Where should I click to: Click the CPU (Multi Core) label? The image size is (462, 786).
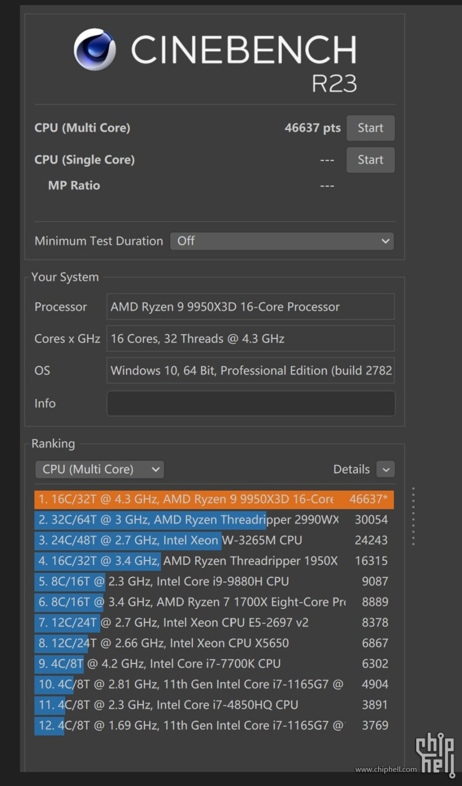[82, 128]
